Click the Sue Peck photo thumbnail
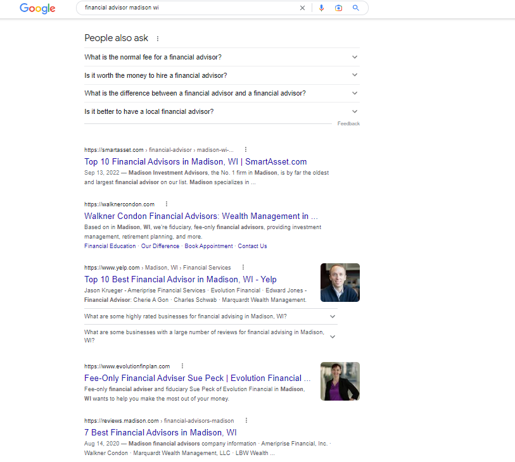The image size is (515, 462). point(340,381)
